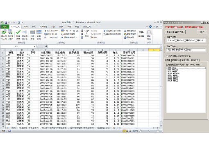Image resolution: width=209 pixels, height=159 pixels.
Task: Click the author portrait about icon
Action: (x=149, y=32)
